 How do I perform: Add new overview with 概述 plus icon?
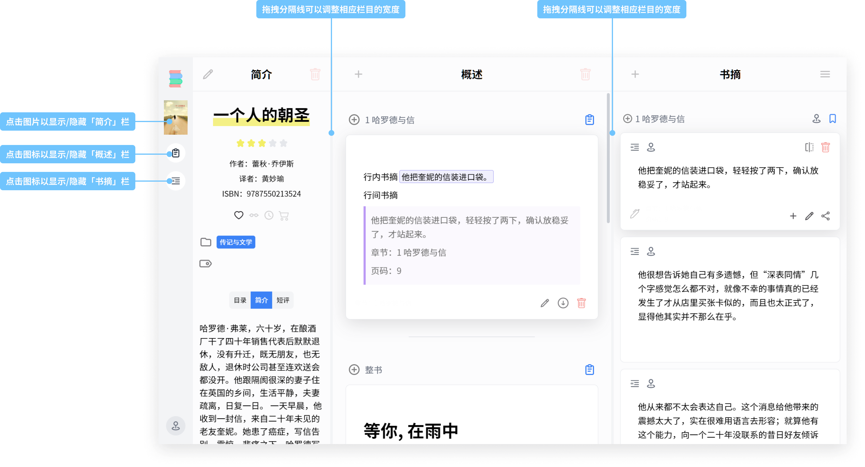click(359, 74)
